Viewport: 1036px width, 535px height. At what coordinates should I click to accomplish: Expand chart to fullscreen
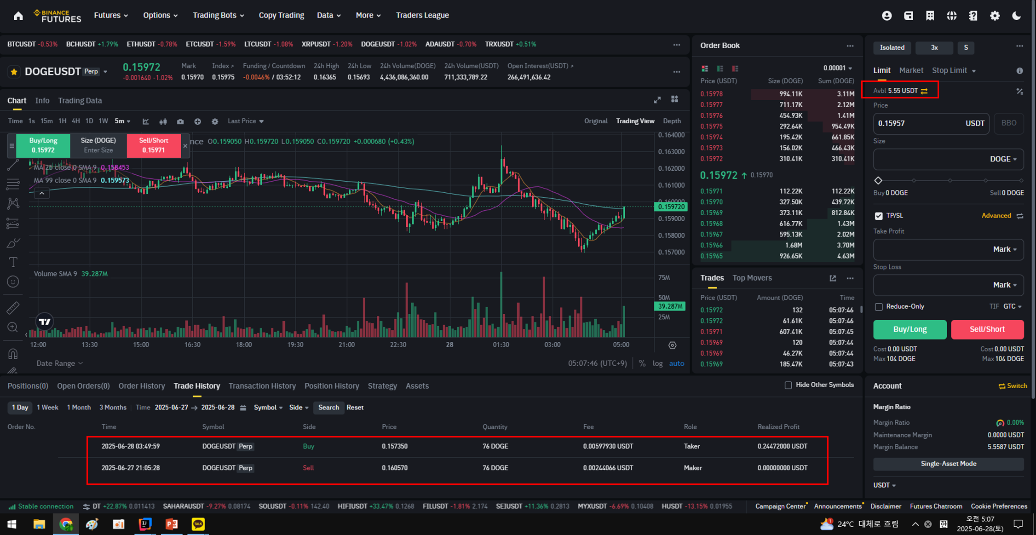click(657, 100)
